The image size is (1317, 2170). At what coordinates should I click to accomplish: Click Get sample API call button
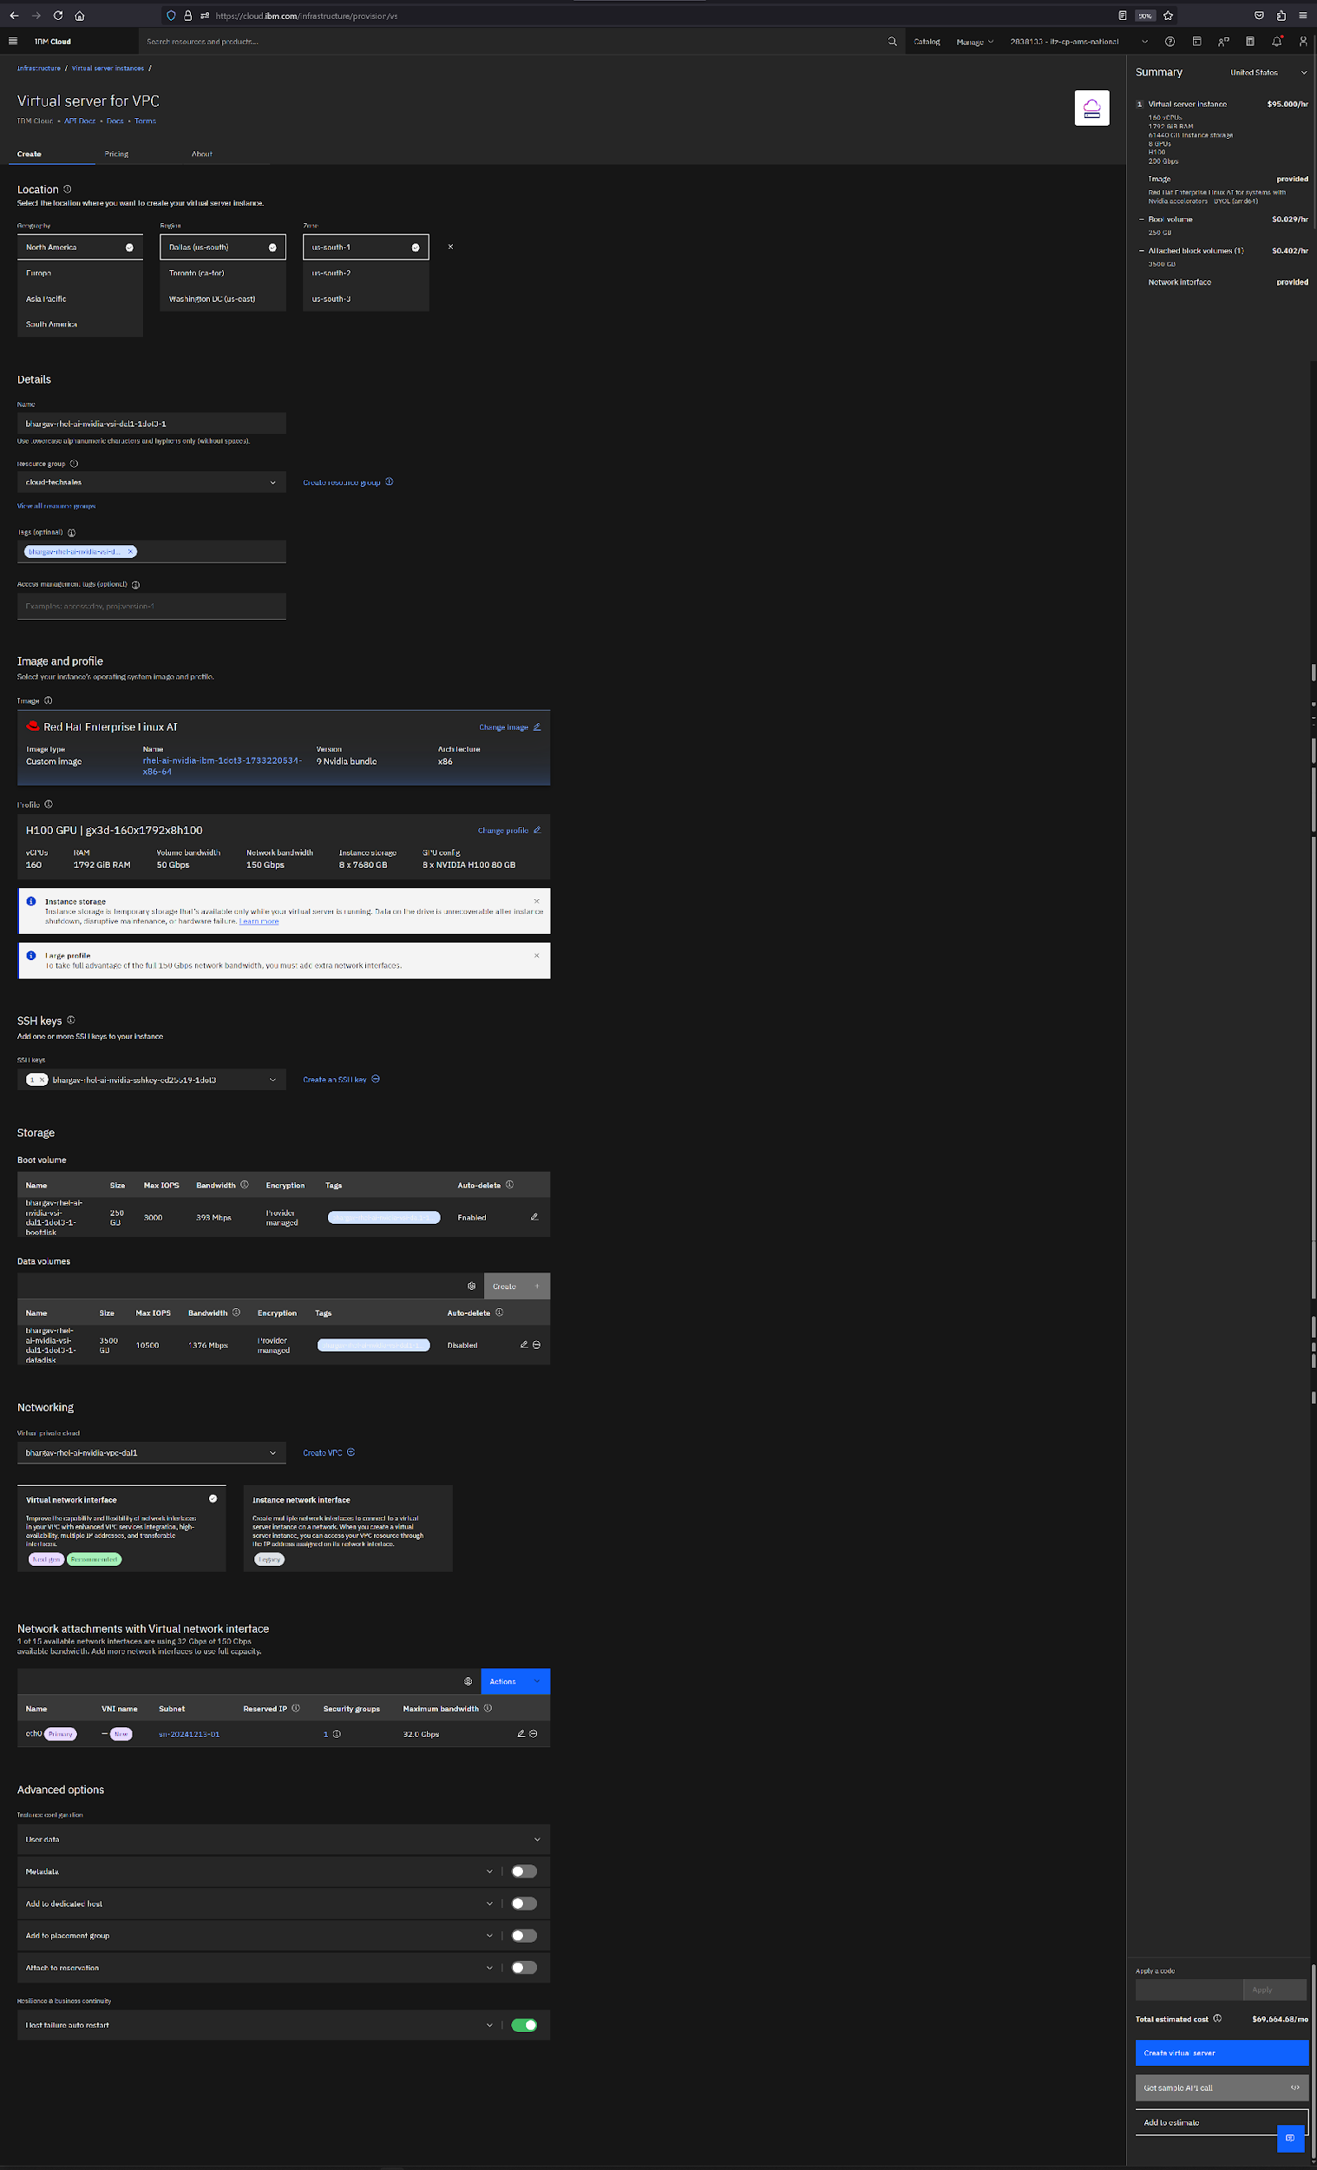tap(1222, 2088)
